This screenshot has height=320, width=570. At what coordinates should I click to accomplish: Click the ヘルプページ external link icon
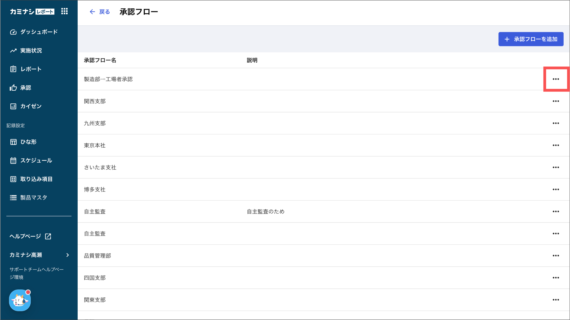[x=48, y=236]
